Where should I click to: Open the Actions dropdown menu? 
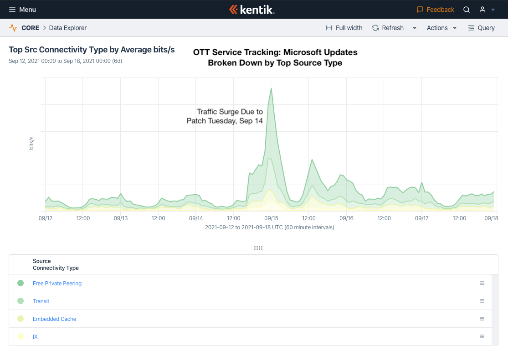click(x=441, y=28)
